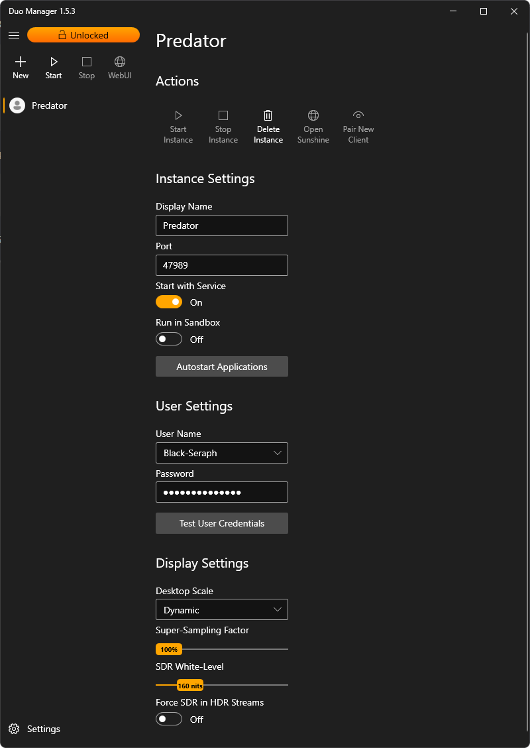Screen dimensions: 530x748
Task: Click the Predator user avatar icon
Action: point(17,105)
